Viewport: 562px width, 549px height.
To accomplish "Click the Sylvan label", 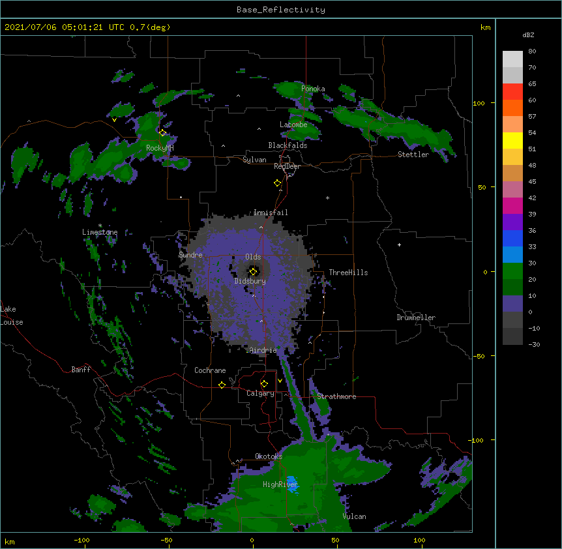I will [x=254, y=160].
